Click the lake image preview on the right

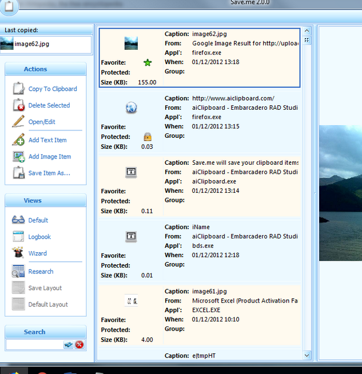click(340, 193)
